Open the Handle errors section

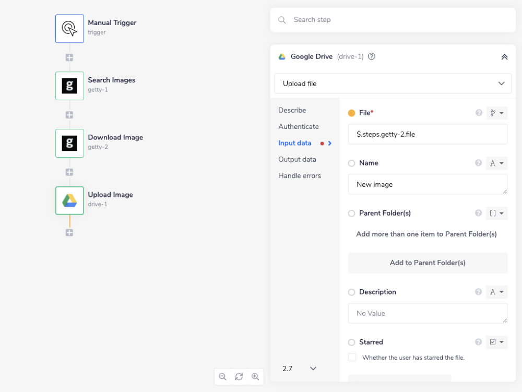(x=299, y=176)
